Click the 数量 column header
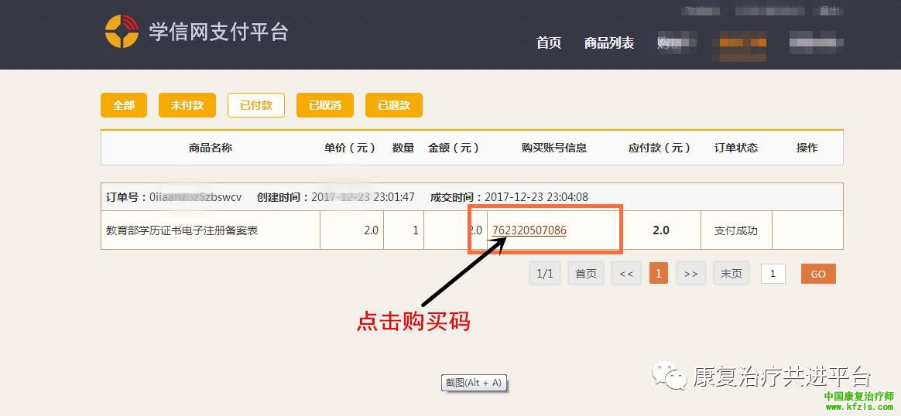The width and height of the screenshot is (901, 416). pyautogui.click(x=403, y=148)
